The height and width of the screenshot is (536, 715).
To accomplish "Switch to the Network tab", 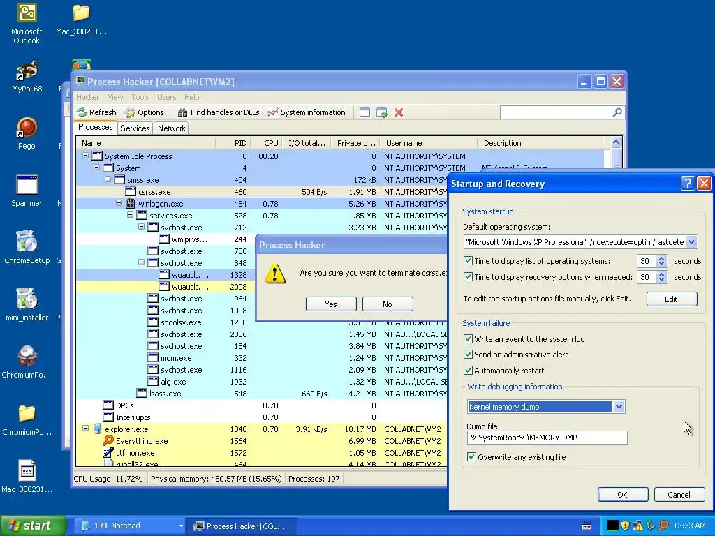I will point(172,128).
